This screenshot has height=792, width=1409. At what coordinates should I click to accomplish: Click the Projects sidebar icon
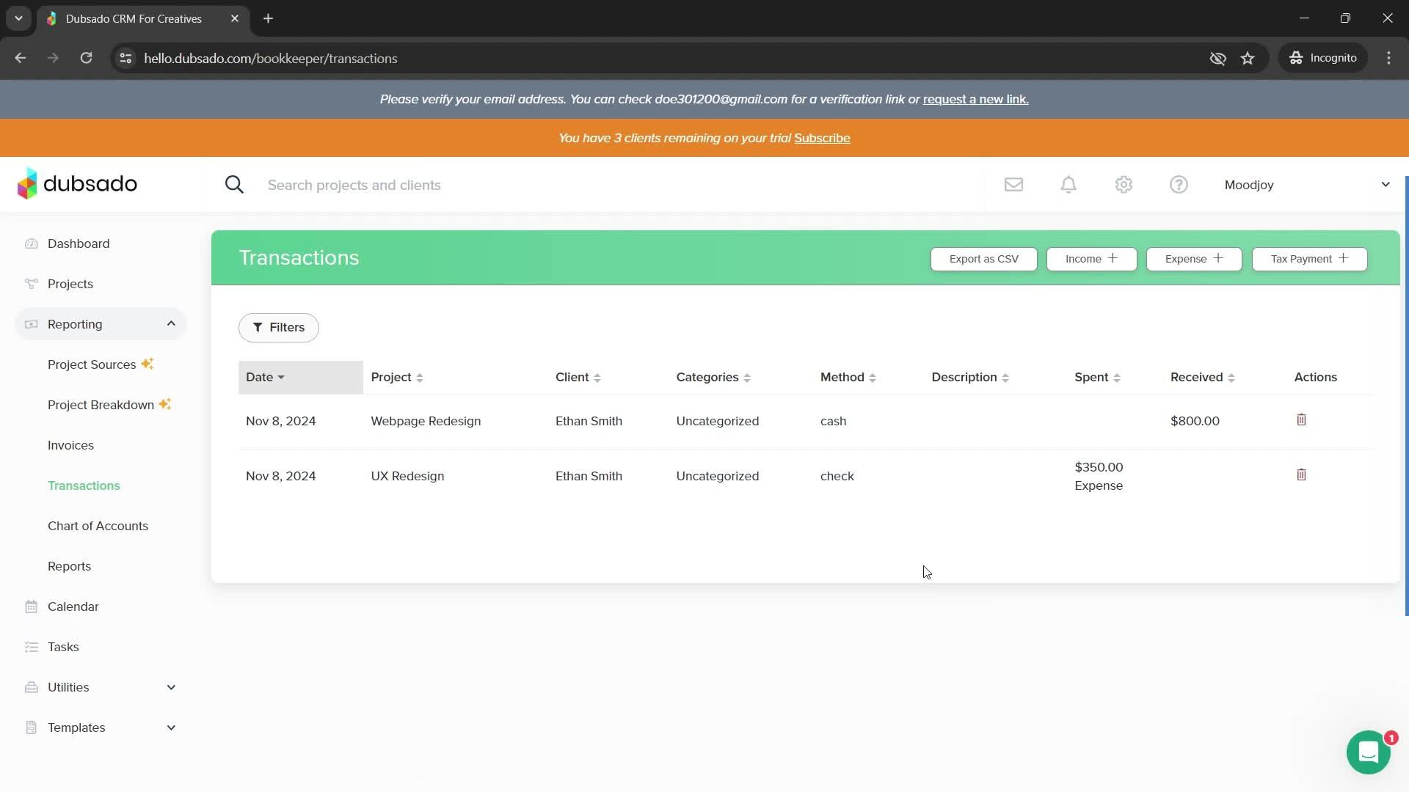point(31,284)
